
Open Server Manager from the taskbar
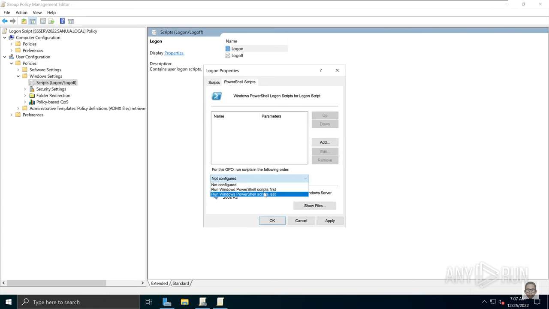167,302
